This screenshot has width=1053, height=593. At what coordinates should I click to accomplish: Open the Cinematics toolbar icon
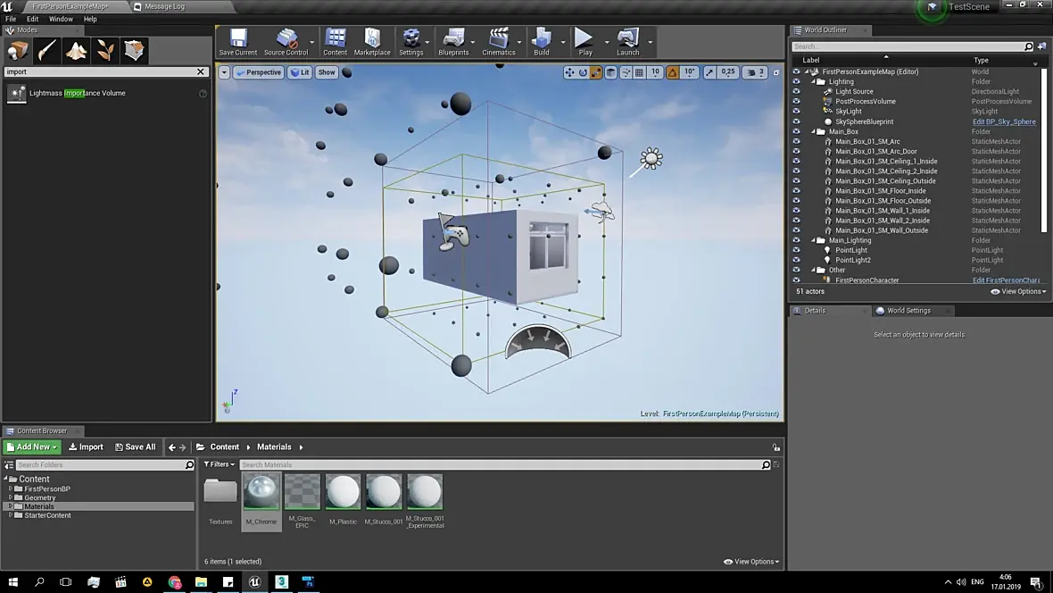(499, 41)
